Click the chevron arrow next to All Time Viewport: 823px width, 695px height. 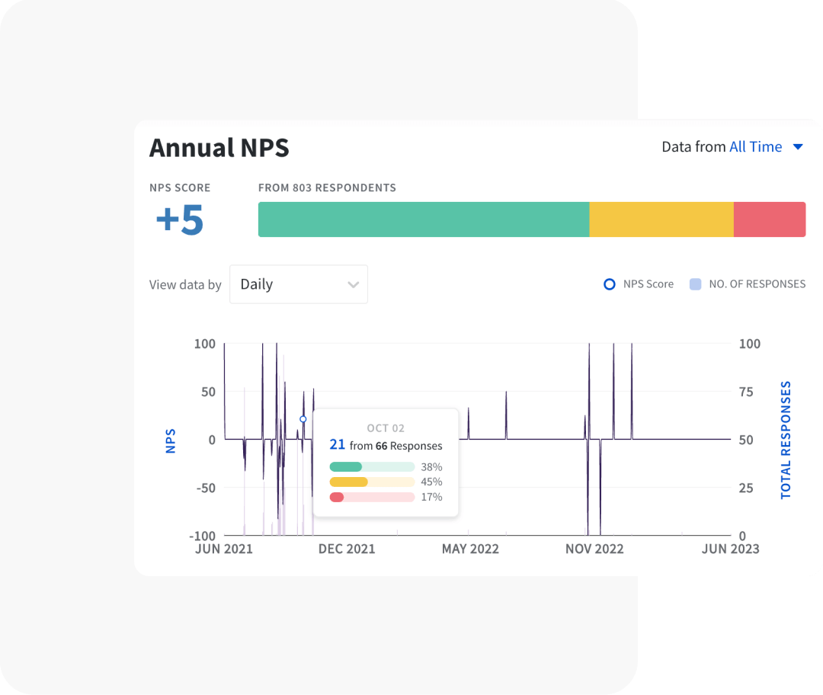click(x=798, y=146)
